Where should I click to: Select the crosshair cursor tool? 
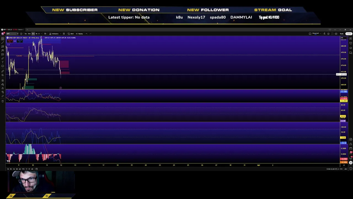(3, 38)
